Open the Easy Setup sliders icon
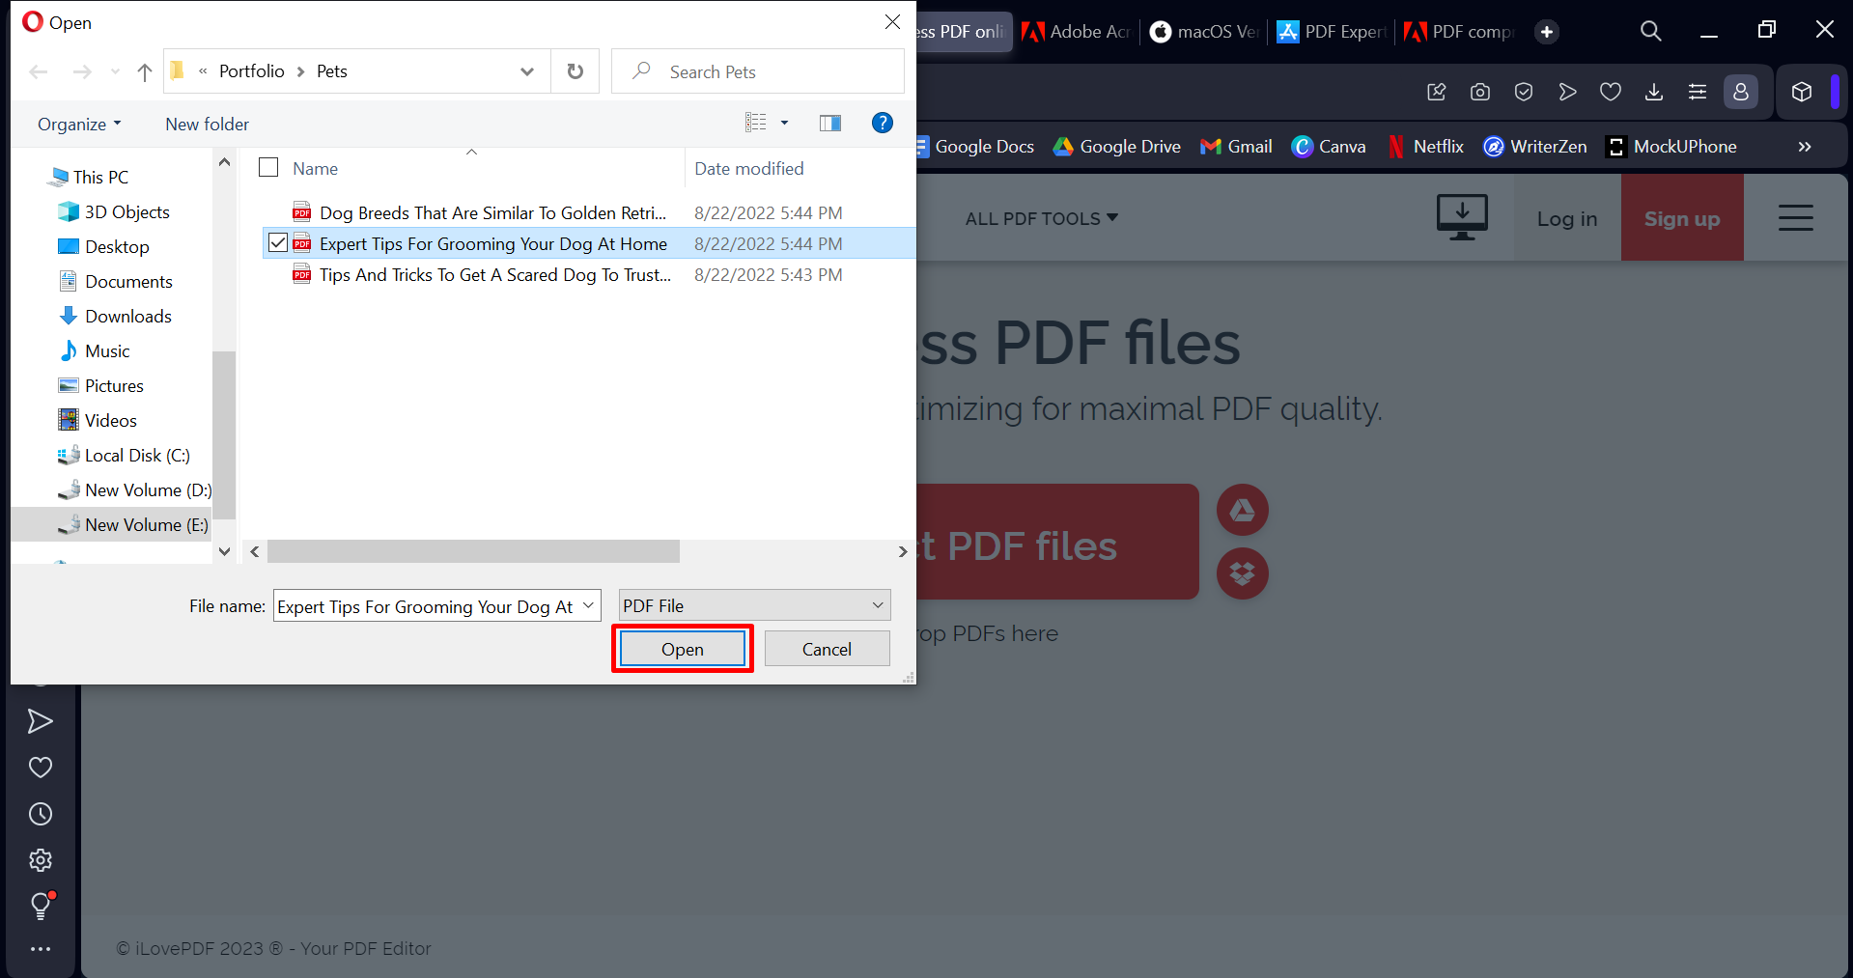1853x978 pixels. [x=1698, y=92]
